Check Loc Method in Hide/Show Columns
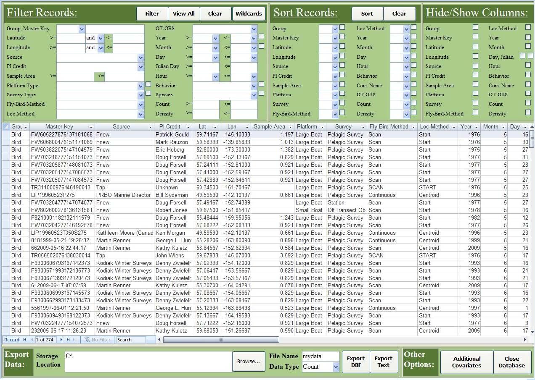 (x=528, y=27)
